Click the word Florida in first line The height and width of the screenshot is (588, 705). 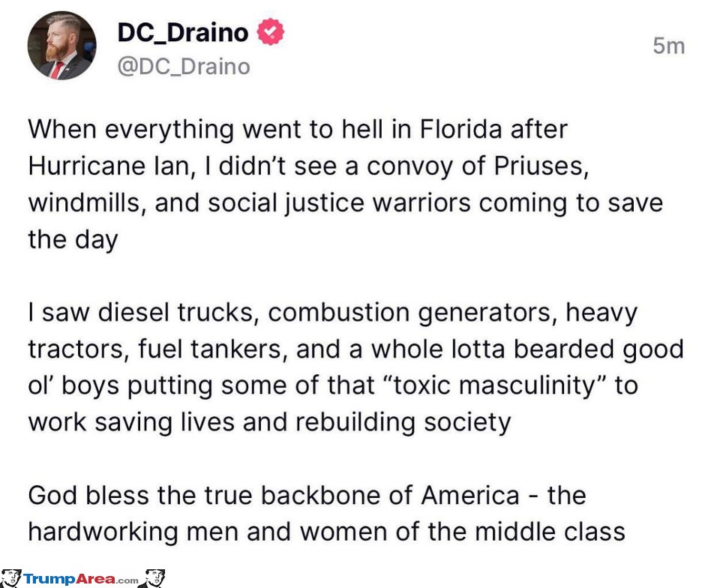click(460, 130)
